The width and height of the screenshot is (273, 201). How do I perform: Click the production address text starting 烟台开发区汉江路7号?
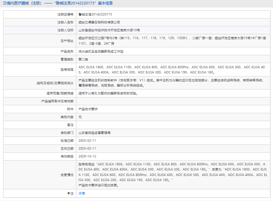[x=172, y=41]
